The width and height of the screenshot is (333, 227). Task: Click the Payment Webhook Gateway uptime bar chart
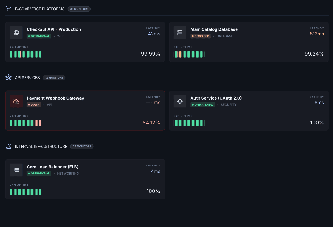pos(25,123)
